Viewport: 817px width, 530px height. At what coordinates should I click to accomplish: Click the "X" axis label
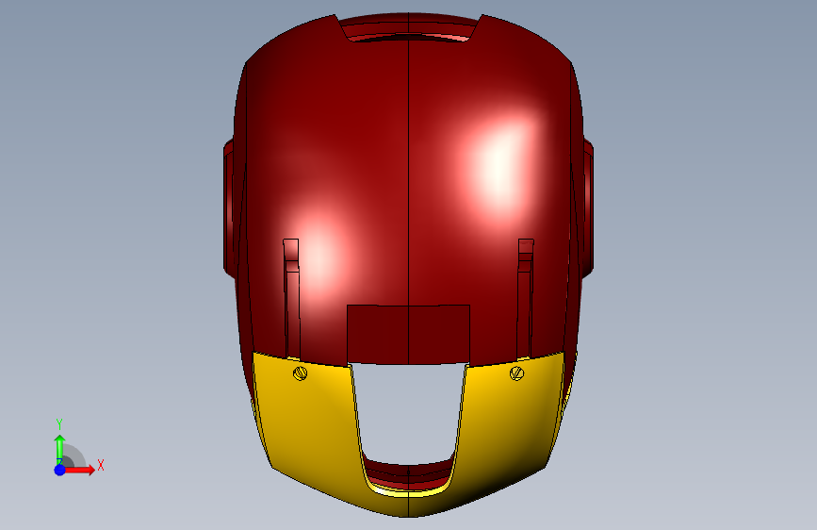101,465
